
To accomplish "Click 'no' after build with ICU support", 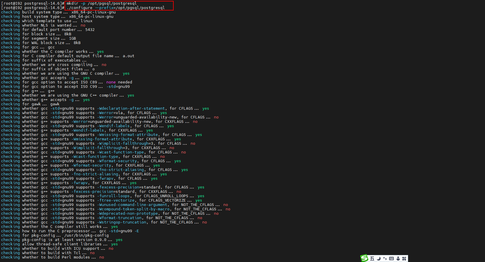I will click(111, 249).
